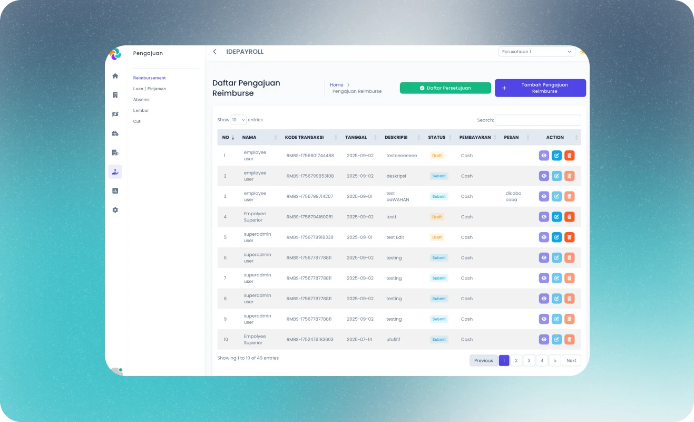
Task: View row 2 deskripsi with eye icon
Action: 544,176
